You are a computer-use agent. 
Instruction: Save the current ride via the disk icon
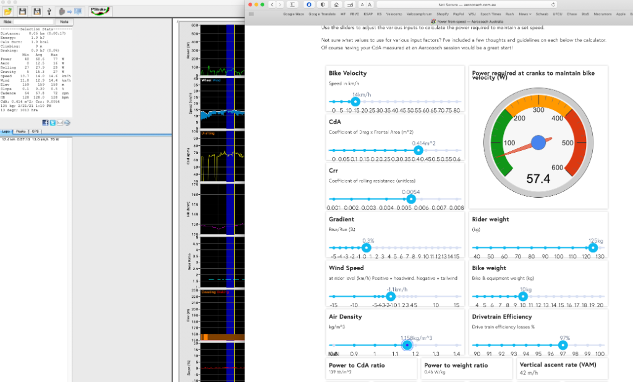tap(23, 11)
